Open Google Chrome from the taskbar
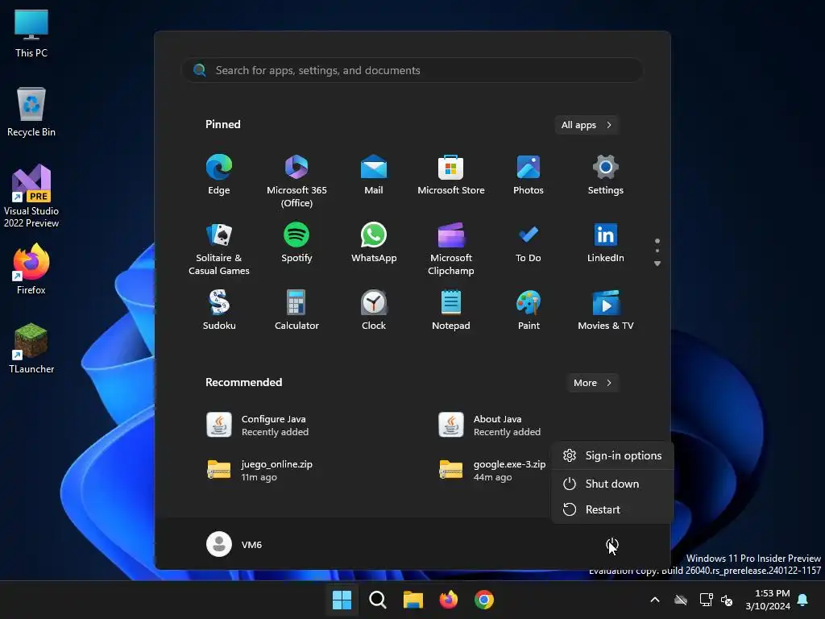The width and height of the screenshot is (825, 619). pyautogui.click(x=484, y=600)
